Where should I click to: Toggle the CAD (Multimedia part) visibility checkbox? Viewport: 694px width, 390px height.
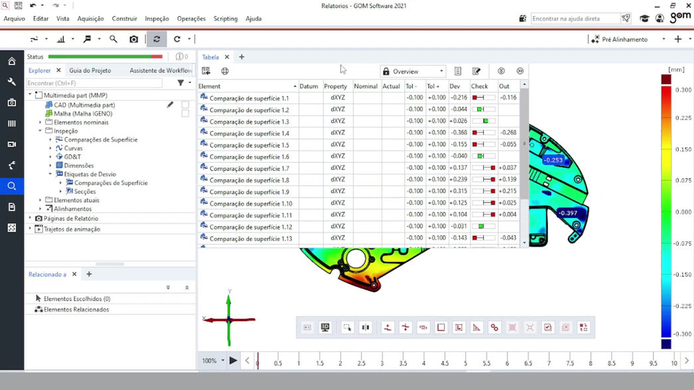[185, 105]
